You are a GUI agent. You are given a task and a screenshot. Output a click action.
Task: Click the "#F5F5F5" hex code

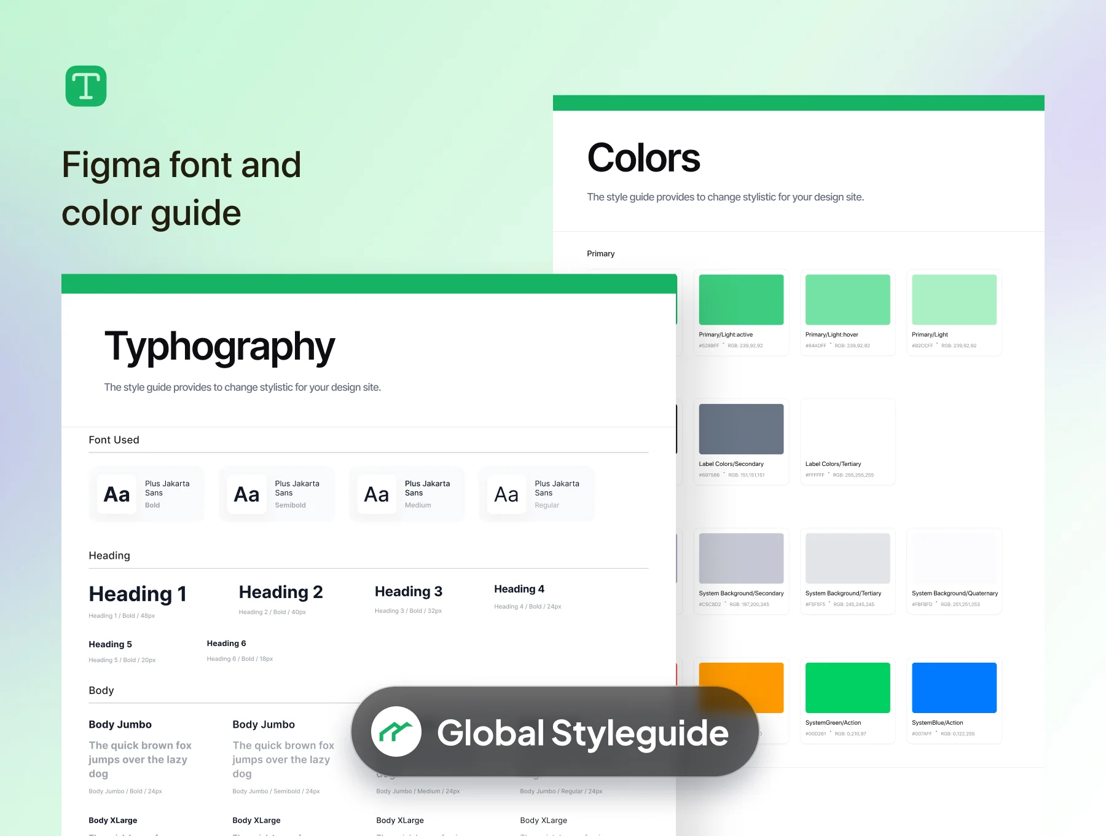[815, 604]
